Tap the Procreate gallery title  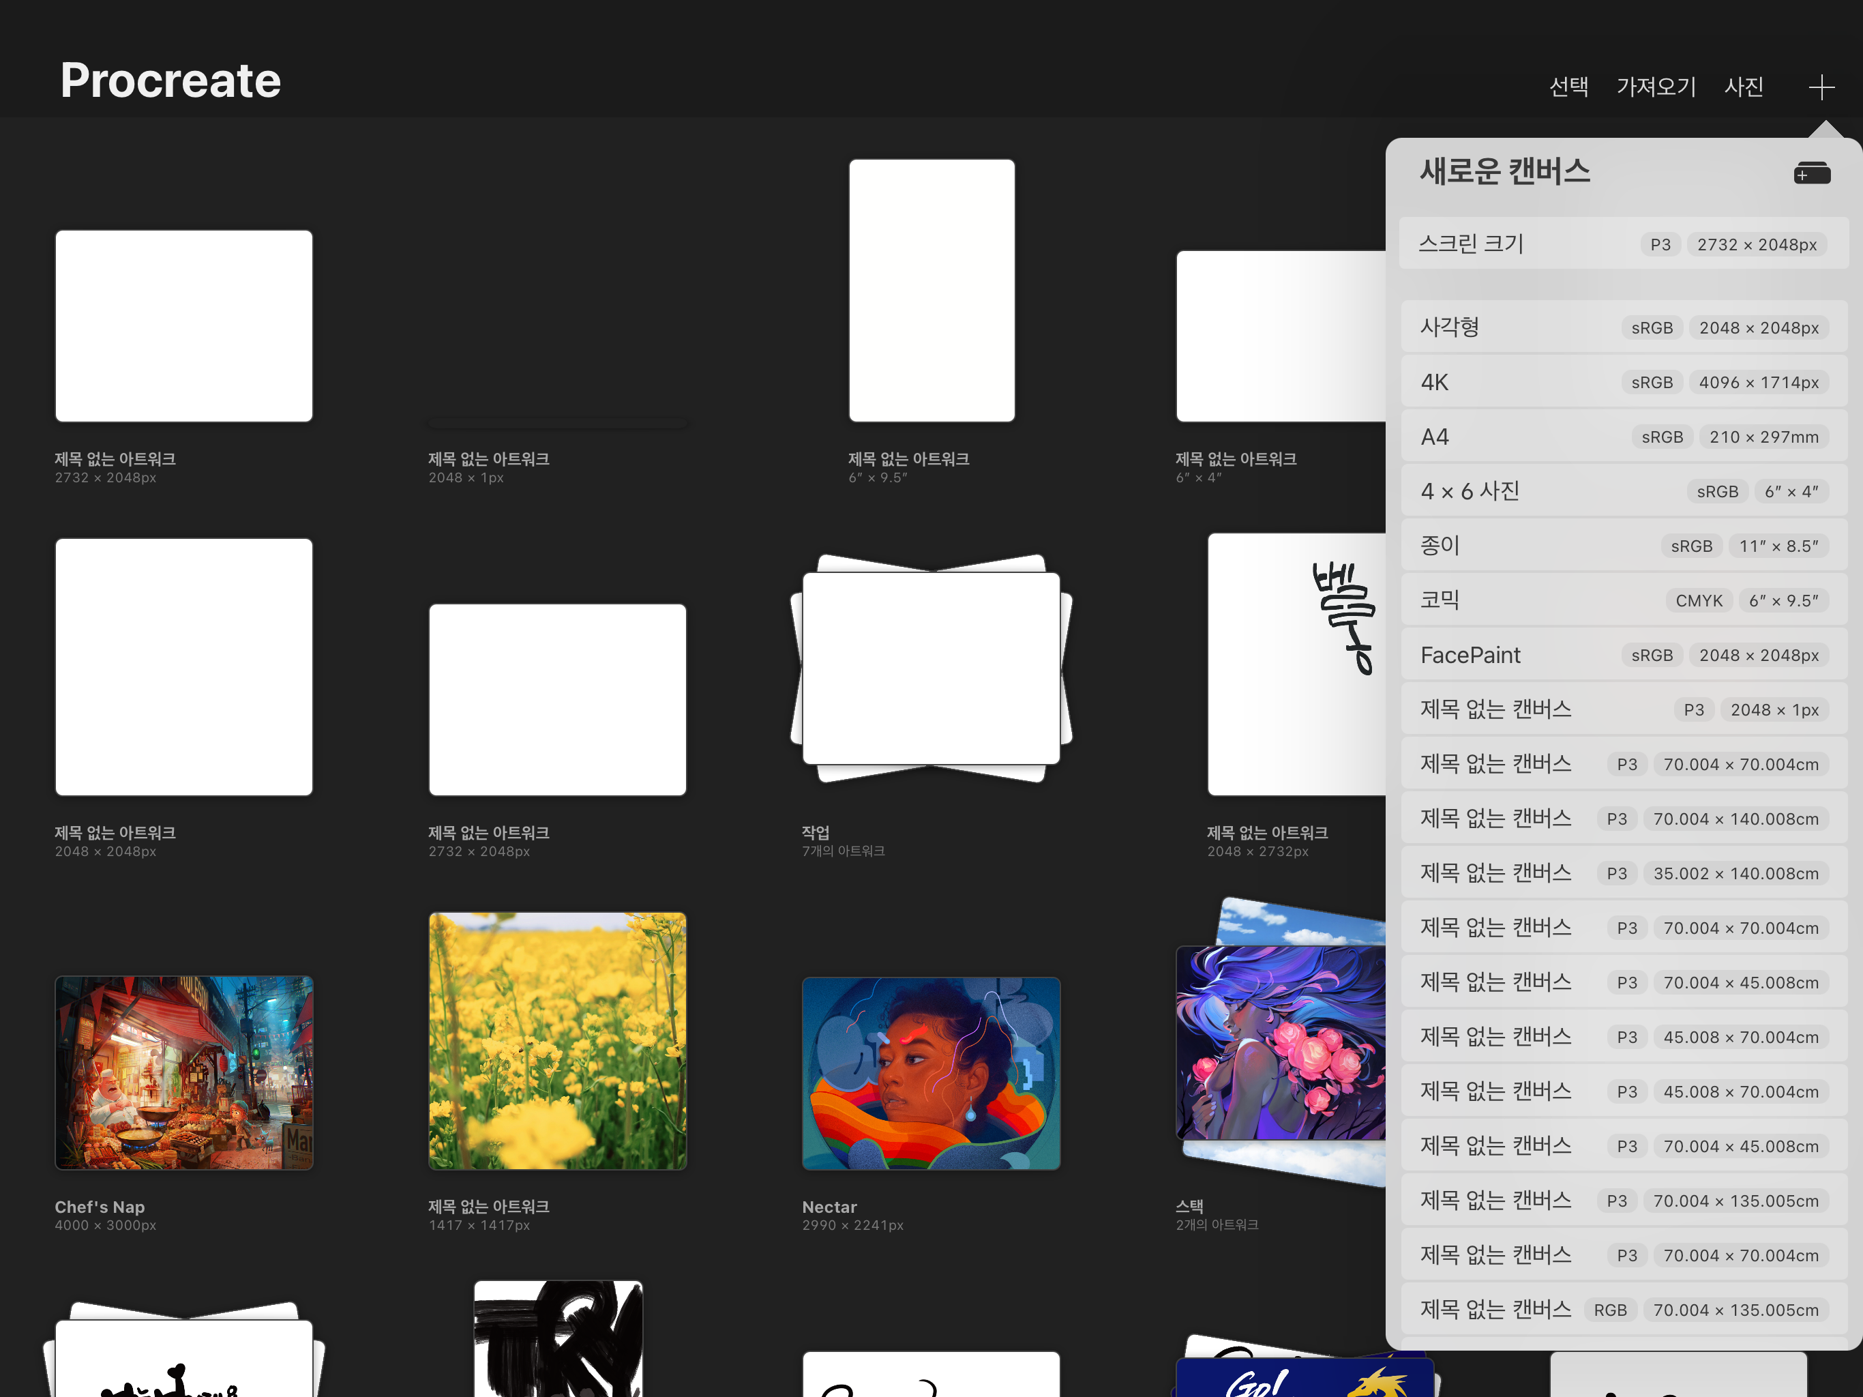tap(170, 81)
